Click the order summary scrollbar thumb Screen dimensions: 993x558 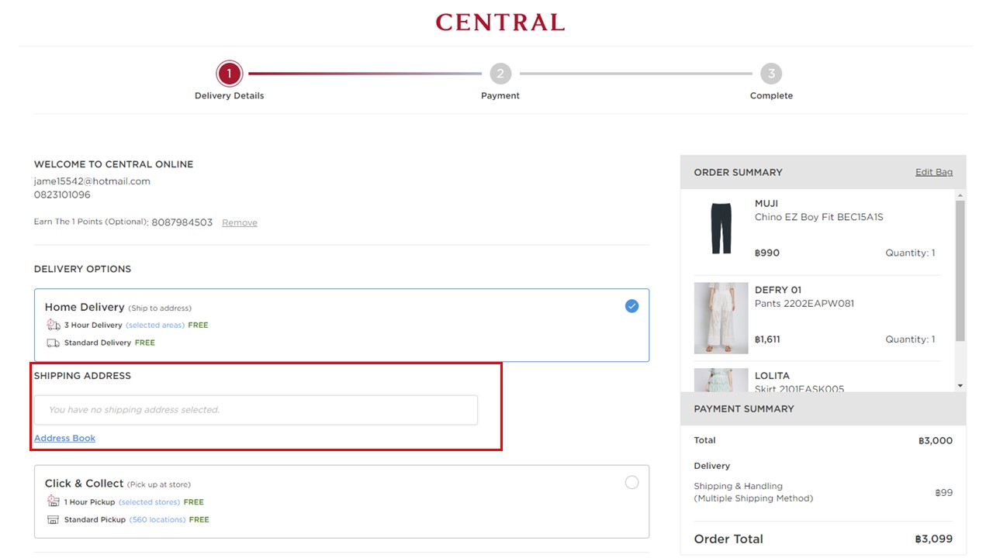[x=960, y=271]
